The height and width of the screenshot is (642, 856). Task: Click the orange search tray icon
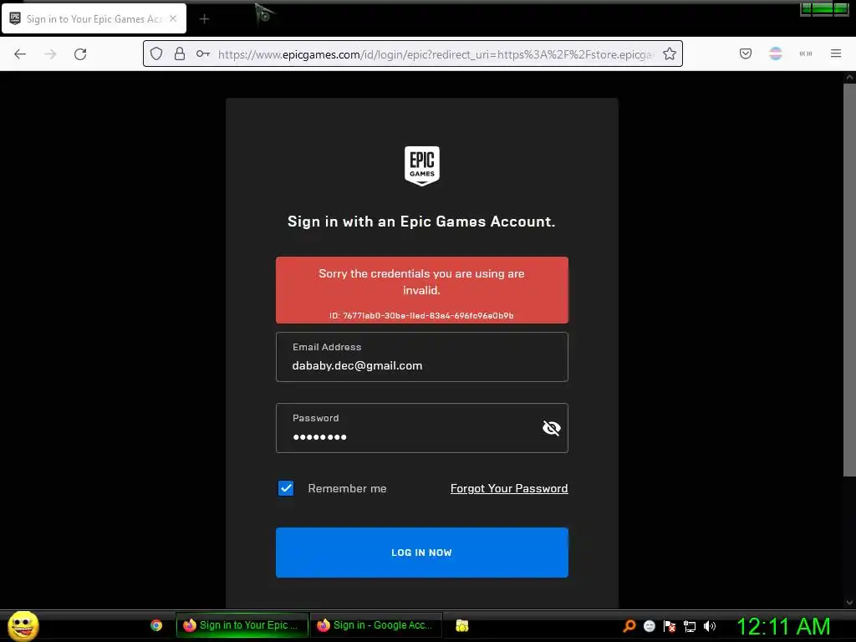[x=629, y=626]
